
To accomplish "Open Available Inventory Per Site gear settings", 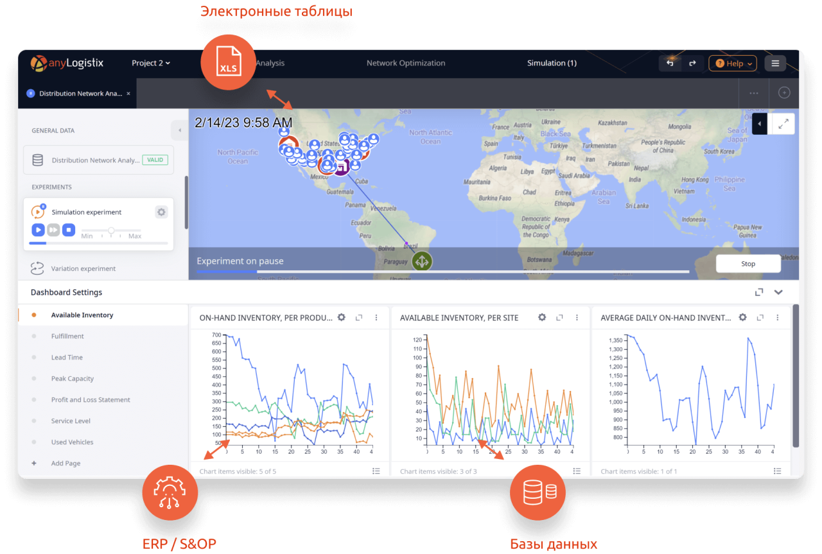I will click(542, 317).
